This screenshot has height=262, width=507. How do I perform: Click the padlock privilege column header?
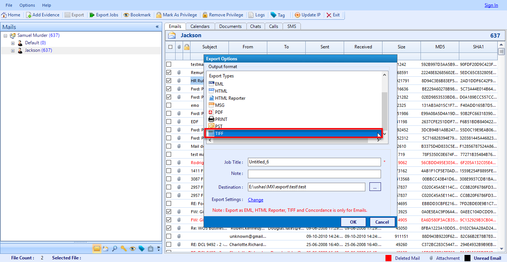[186, 47]
